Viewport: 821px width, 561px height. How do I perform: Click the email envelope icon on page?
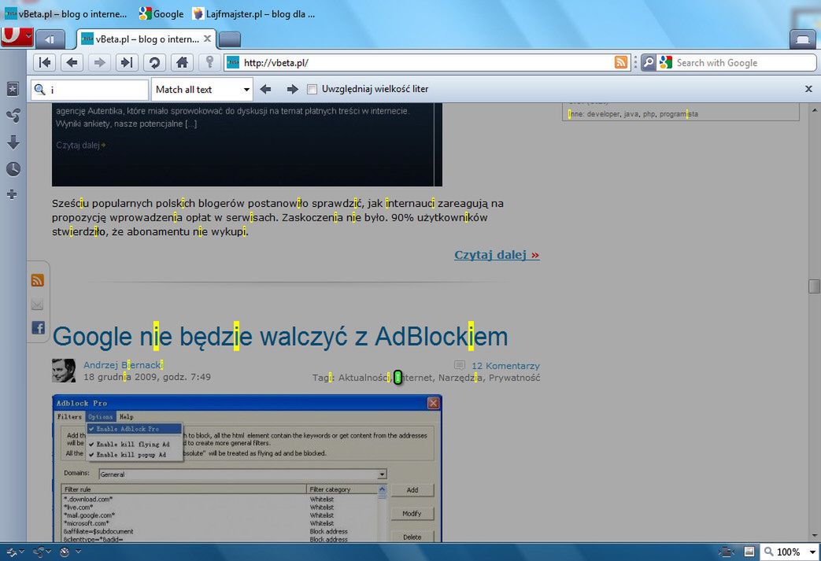[37, 304]
